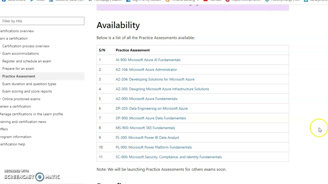Image resolution: width=328 pixels, height=184 pixels.
Task: Open AZ-305 Designing Azure Infrastructure Solutions link
Action: pyautogui.click(x=162, y=89)
